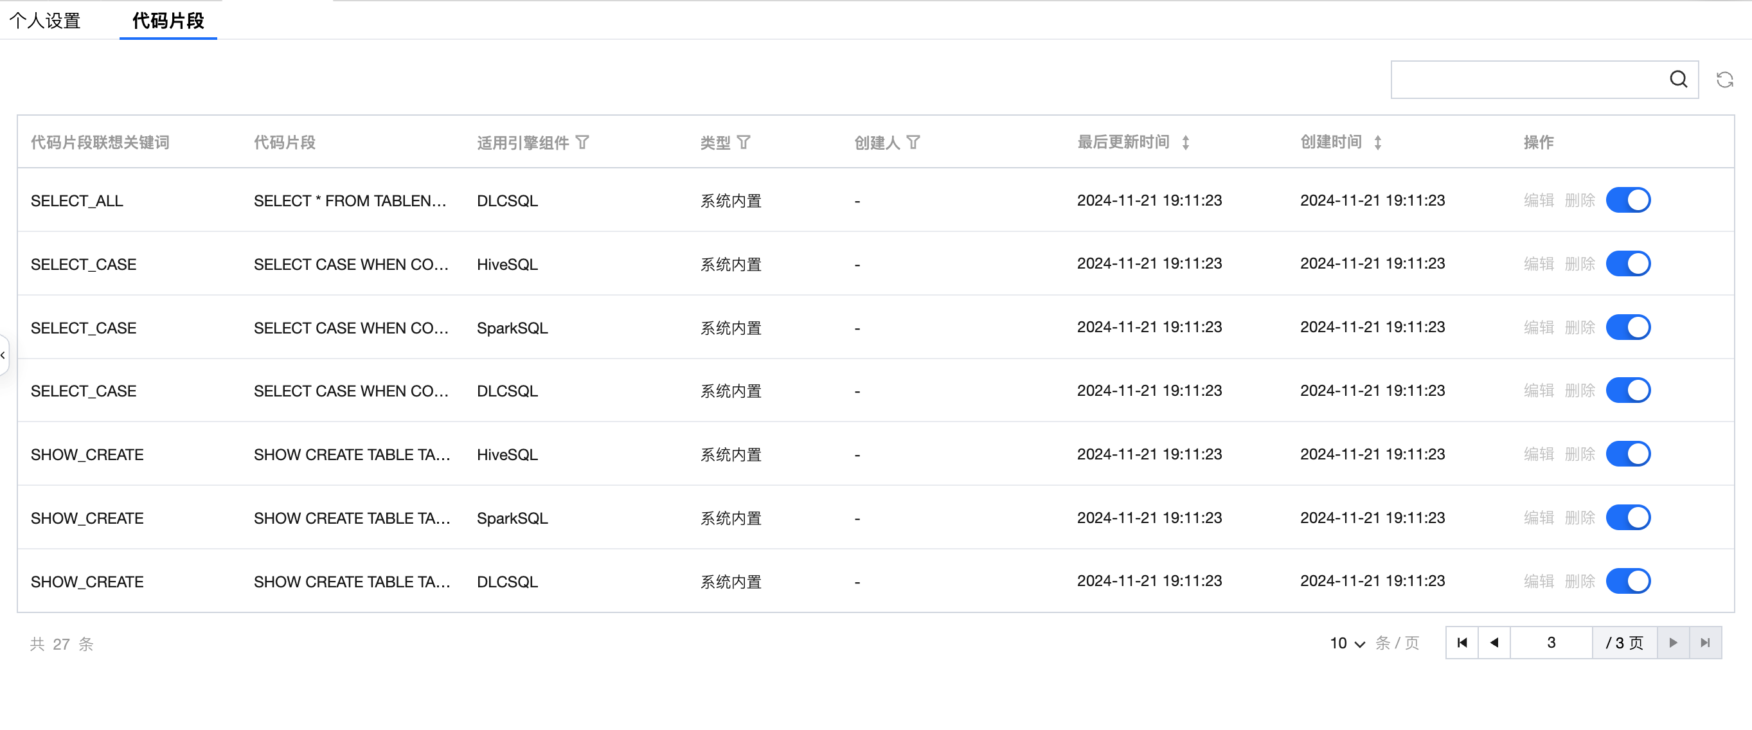
Task: Select the 代码片段 tab
Action: pyautogui.click(x=168, y=21)
